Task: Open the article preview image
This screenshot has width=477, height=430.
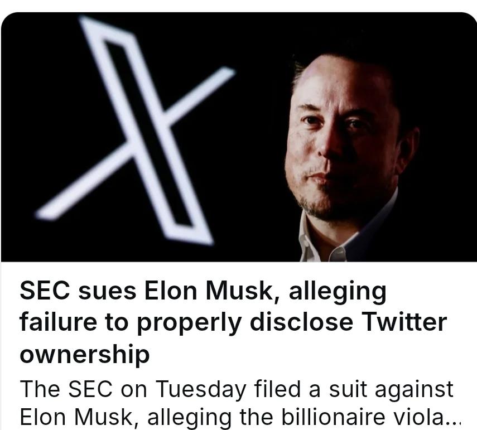Action: [x=239, y=137]
